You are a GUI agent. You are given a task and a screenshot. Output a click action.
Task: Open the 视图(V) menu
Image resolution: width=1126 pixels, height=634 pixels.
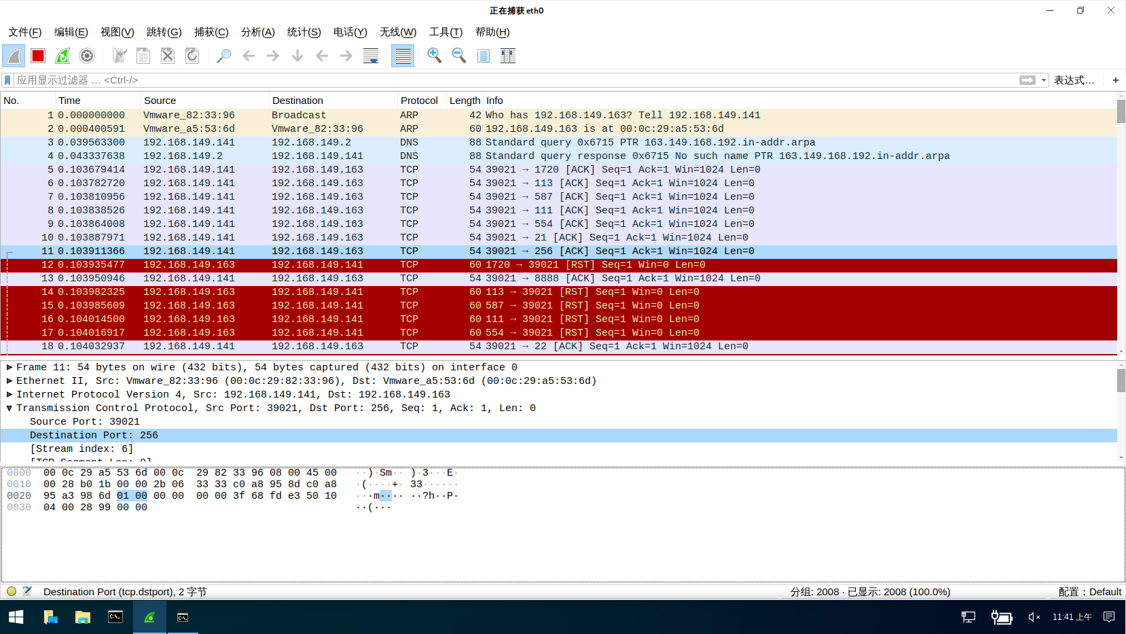tap(117, 32)
